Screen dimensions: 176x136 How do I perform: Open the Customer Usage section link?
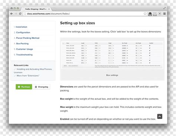[25, 49]
